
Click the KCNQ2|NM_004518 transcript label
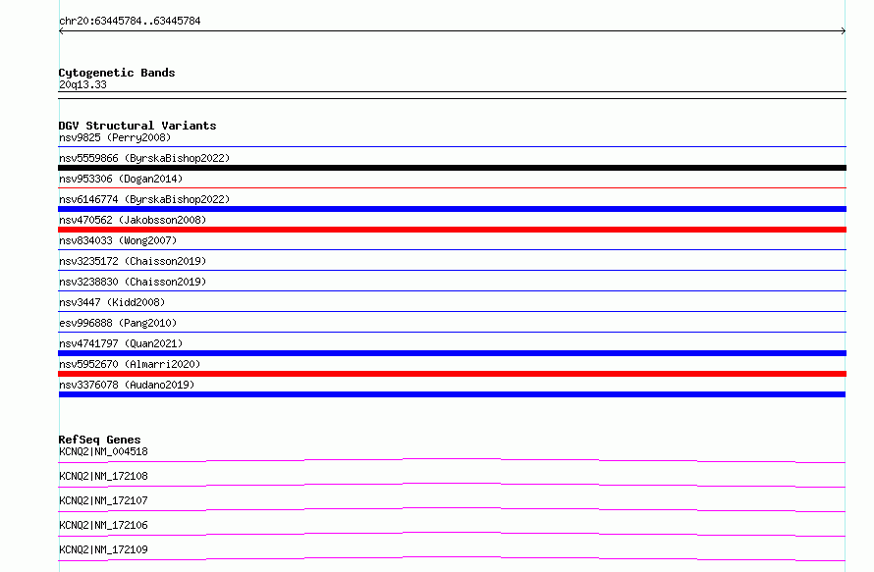point(104,451)
